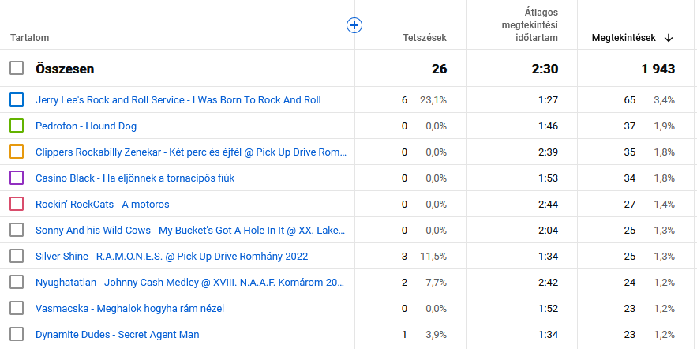
Task: Click total likes value 26
Action: click(x=439, y=69)
